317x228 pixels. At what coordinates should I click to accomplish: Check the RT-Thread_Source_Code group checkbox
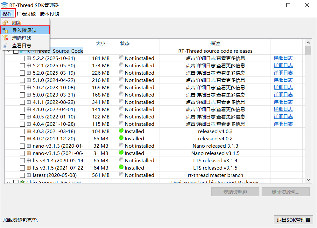click(x=16, y=51)
